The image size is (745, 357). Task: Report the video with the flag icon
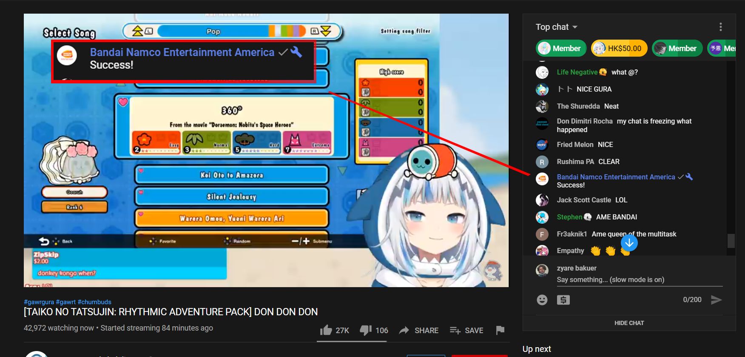(500, 330)
